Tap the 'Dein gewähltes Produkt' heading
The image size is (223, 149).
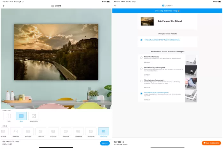pos(167,34)
